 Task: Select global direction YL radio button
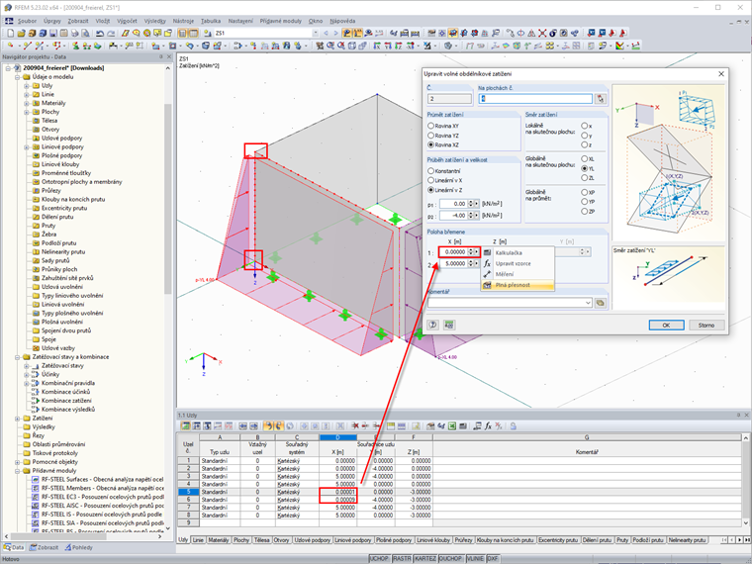pyautogui.click(x=584, y=168)
